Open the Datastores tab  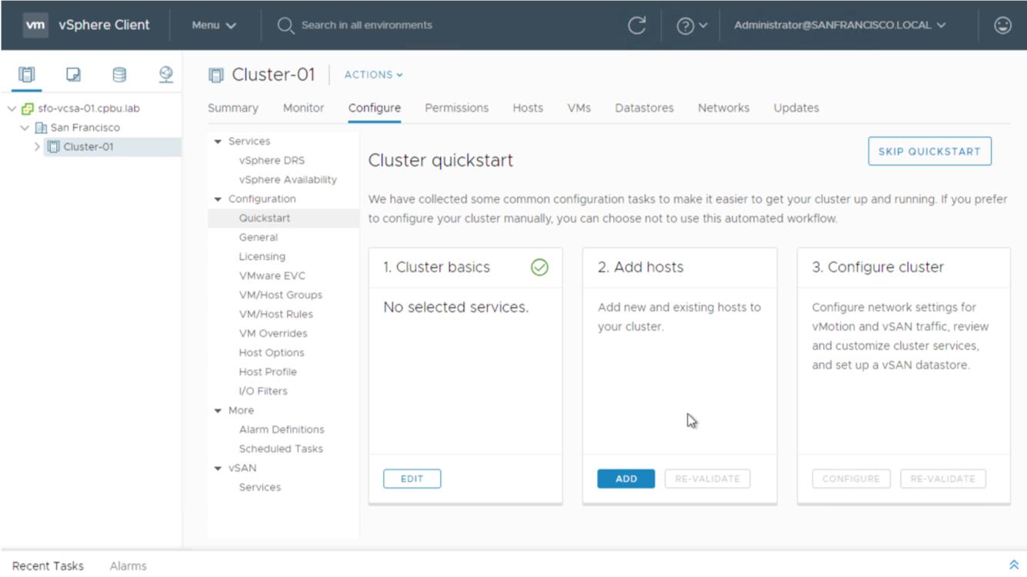pos(645,108)
